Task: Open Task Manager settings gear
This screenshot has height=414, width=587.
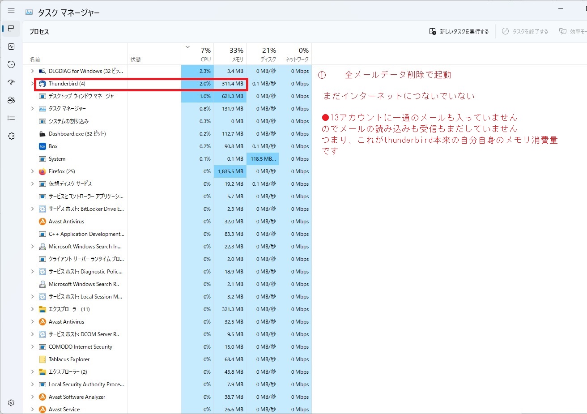Action: click(x=11, y=403)
